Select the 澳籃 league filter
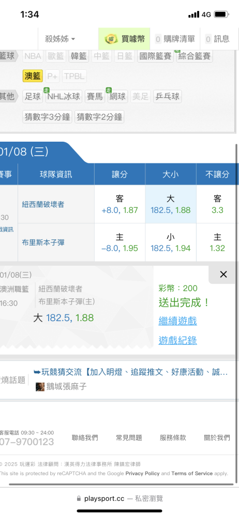The image size is (239, 517). coord(33,76)
